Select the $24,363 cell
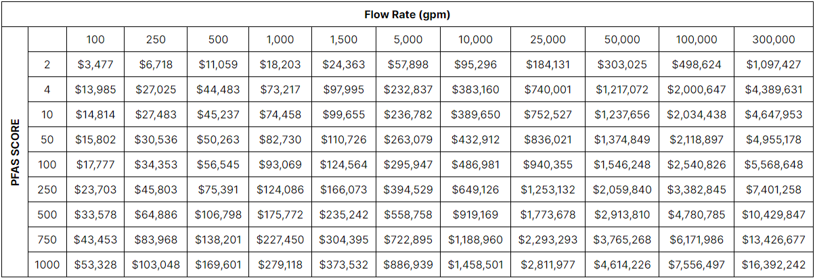This screenshot has height=280, width=815. [344, 65]
